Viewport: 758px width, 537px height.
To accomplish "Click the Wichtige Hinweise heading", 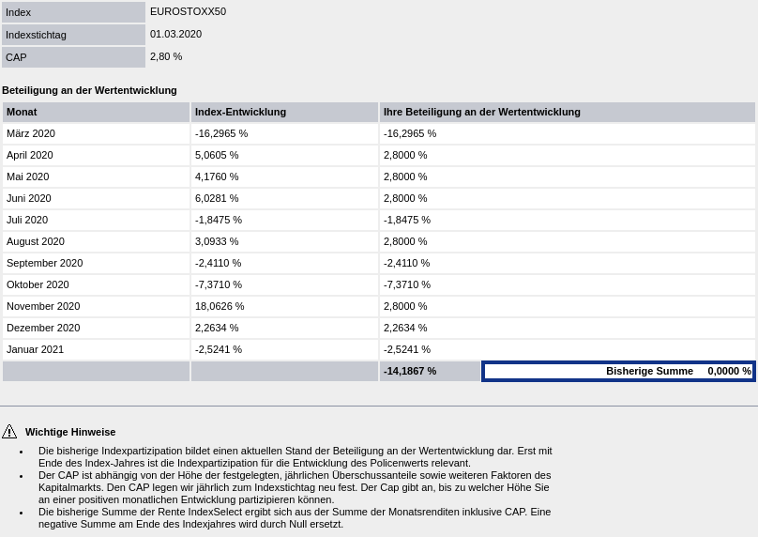I will [70, 432].
